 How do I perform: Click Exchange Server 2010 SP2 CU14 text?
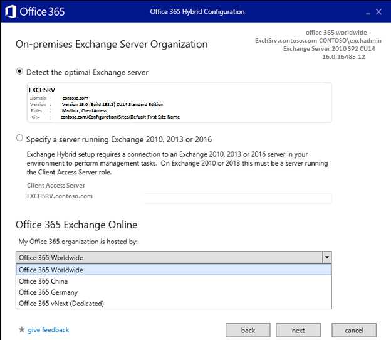point(329,49)
